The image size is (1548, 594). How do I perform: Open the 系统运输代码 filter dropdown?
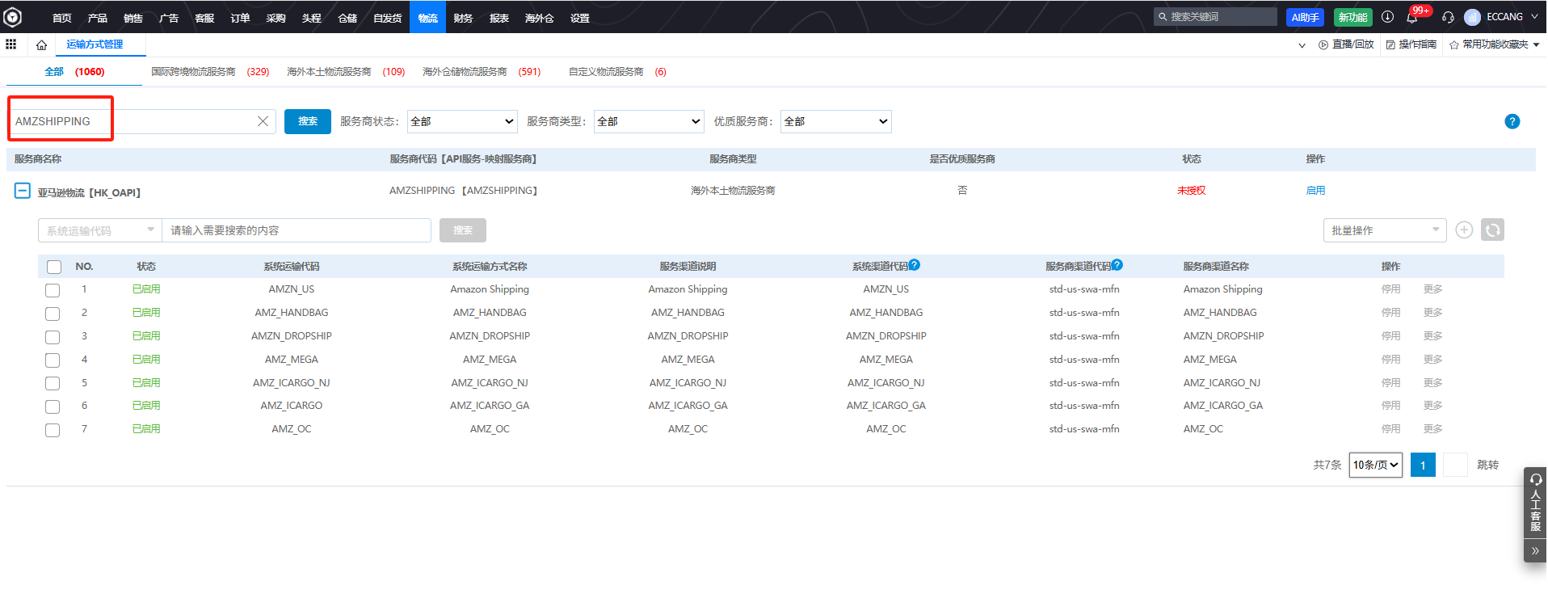[100, 230]
